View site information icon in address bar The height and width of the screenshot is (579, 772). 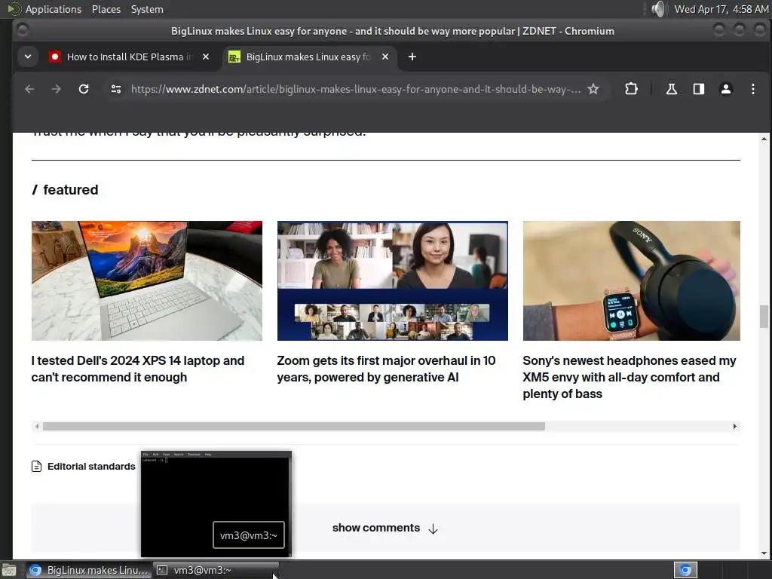(116, 89)
